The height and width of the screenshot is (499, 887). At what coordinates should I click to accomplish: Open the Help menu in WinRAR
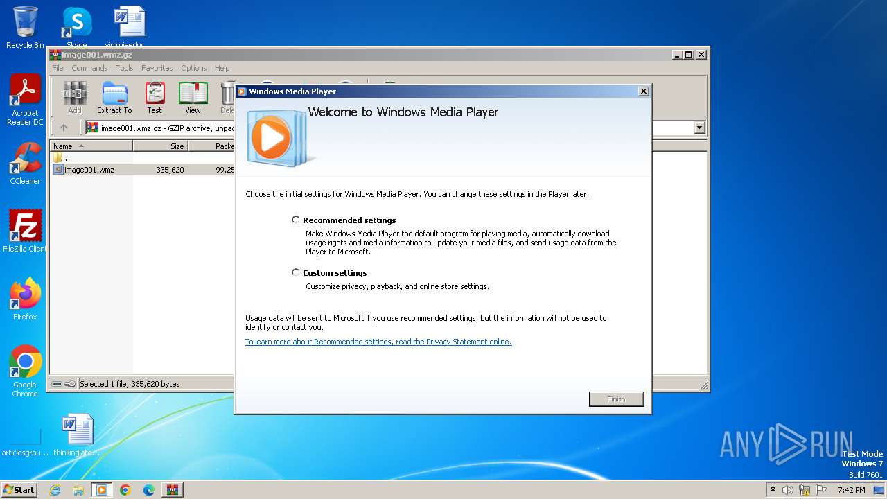222,68
